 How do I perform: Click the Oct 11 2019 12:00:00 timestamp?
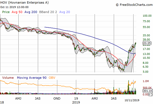click(x=14, y=7)
